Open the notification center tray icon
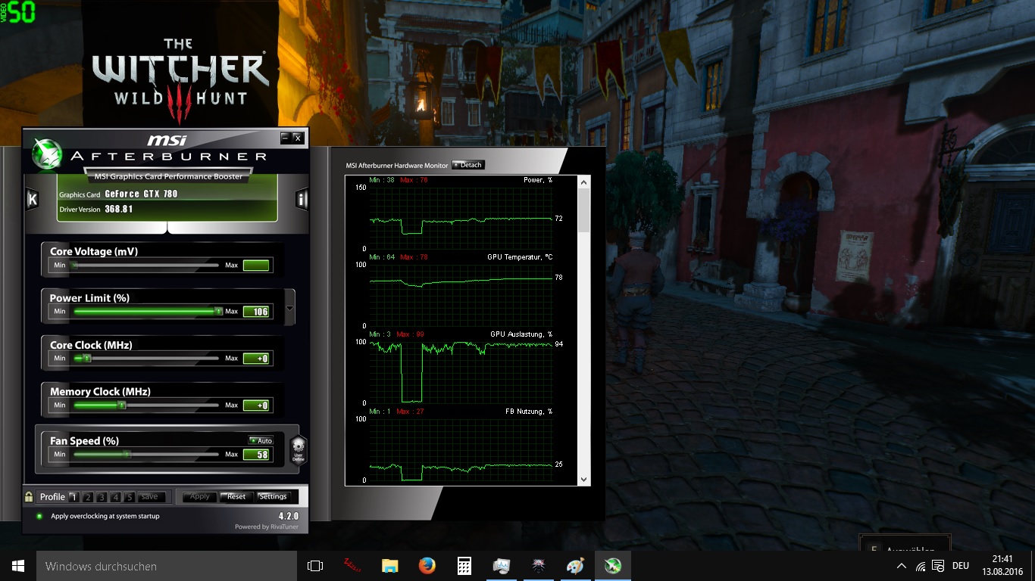Viewport: 1035px width, 581px height. click(x=939, y=566)
